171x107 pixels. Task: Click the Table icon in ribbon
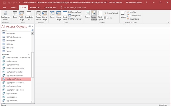point(15,15)
